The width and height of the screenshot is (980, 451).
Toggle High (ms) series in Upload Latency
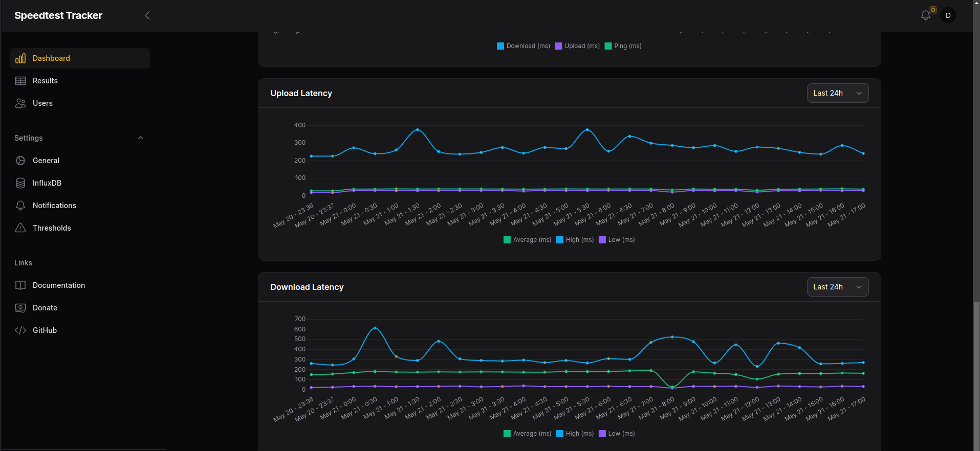(575, 240)
